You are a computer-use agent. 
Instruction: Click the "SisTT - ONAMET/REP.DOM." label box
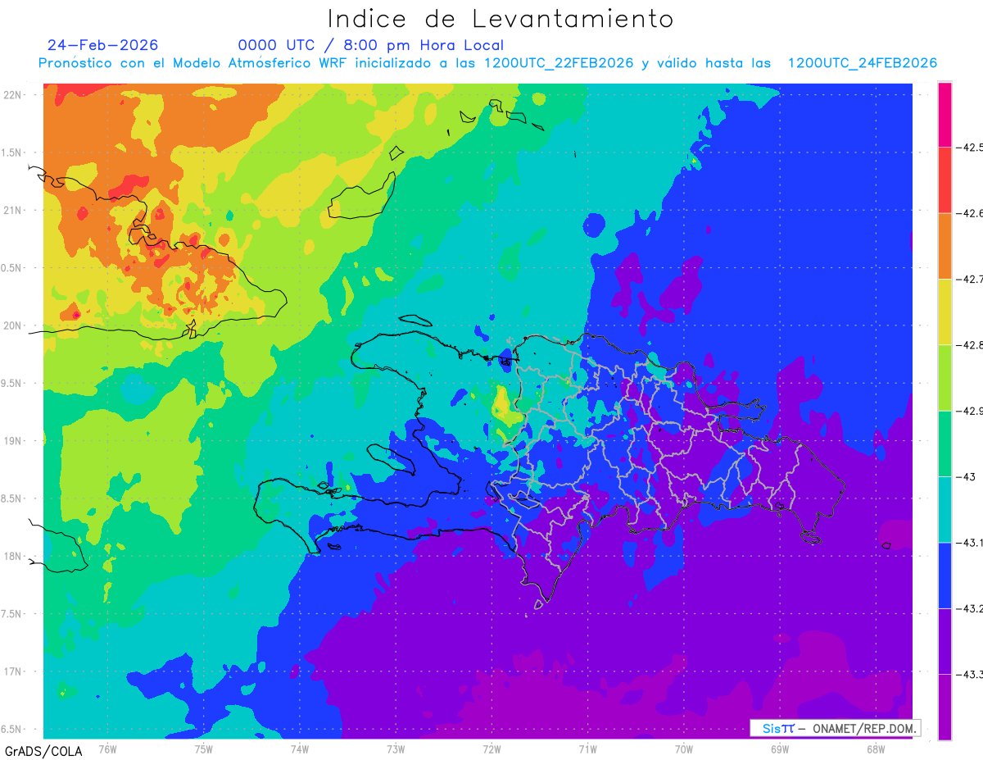[835, 728]
